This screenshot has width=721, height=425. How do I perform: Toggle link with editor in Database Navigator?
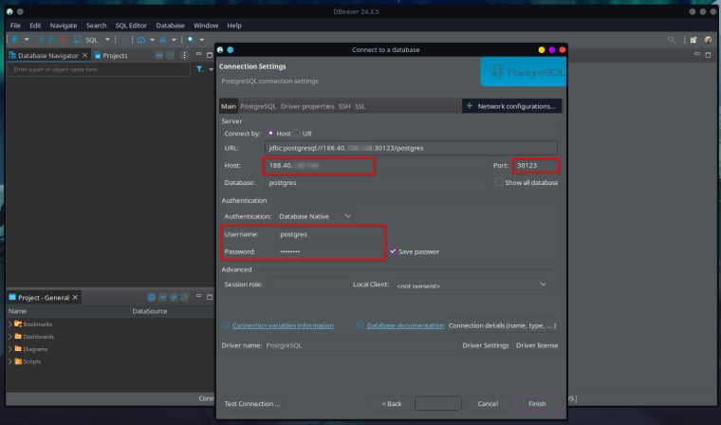coord(170,55)
